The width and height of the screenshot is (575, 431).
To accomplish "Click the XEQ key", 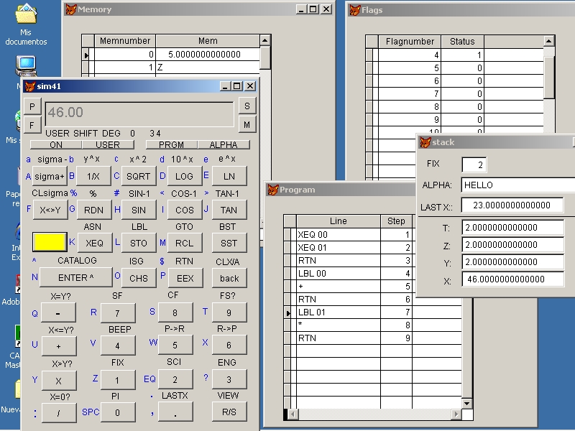I will [95, 243].
